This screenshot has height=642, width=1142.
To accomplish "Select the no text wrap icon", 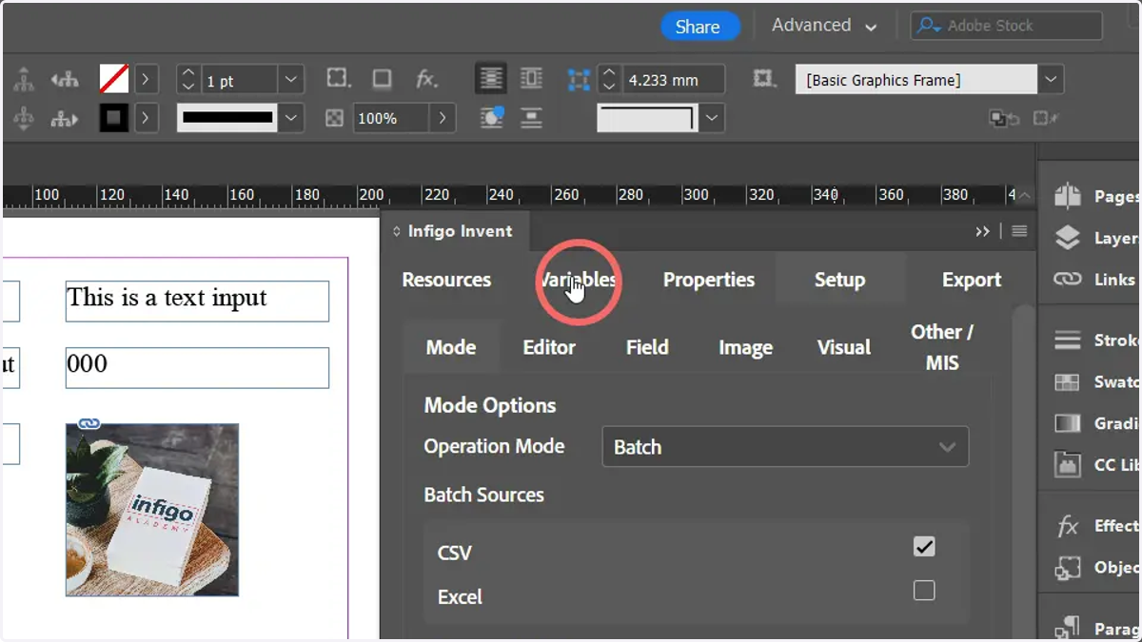I will click(x=491, y=78).
